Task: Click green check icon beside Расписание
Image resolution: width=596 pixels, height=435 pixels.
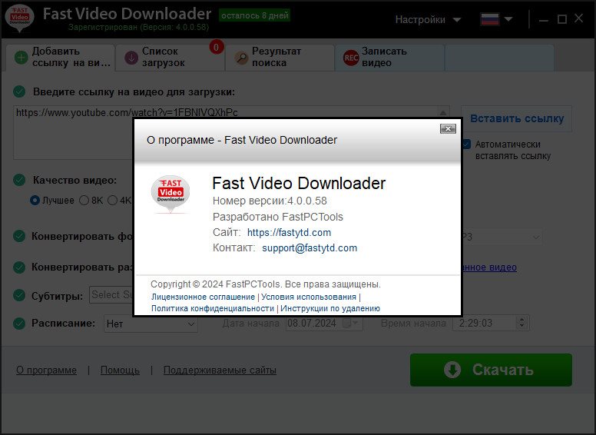Action: 19,324
